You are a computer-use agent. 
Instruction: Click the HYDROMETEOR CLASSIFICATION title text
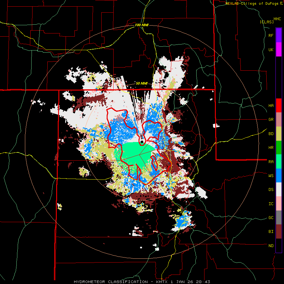pyautogui.click(x=111, y=282)
